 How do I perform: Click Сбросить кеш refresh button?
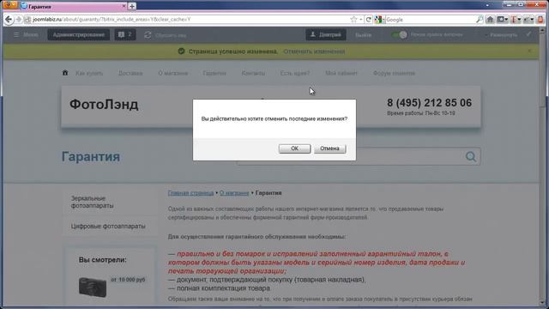(x=166, y=35)
